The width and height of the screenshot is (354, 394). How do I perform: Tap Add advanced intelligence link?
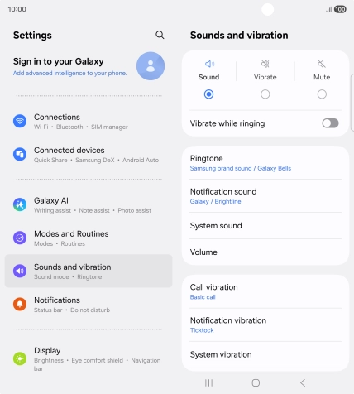click(69, 74)
